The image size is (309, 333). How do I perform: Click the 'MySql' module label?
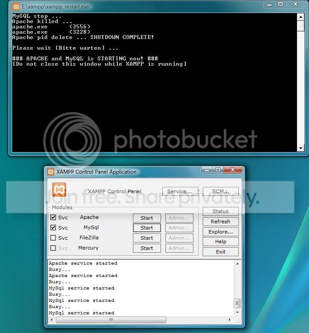(x=91, y=227)
